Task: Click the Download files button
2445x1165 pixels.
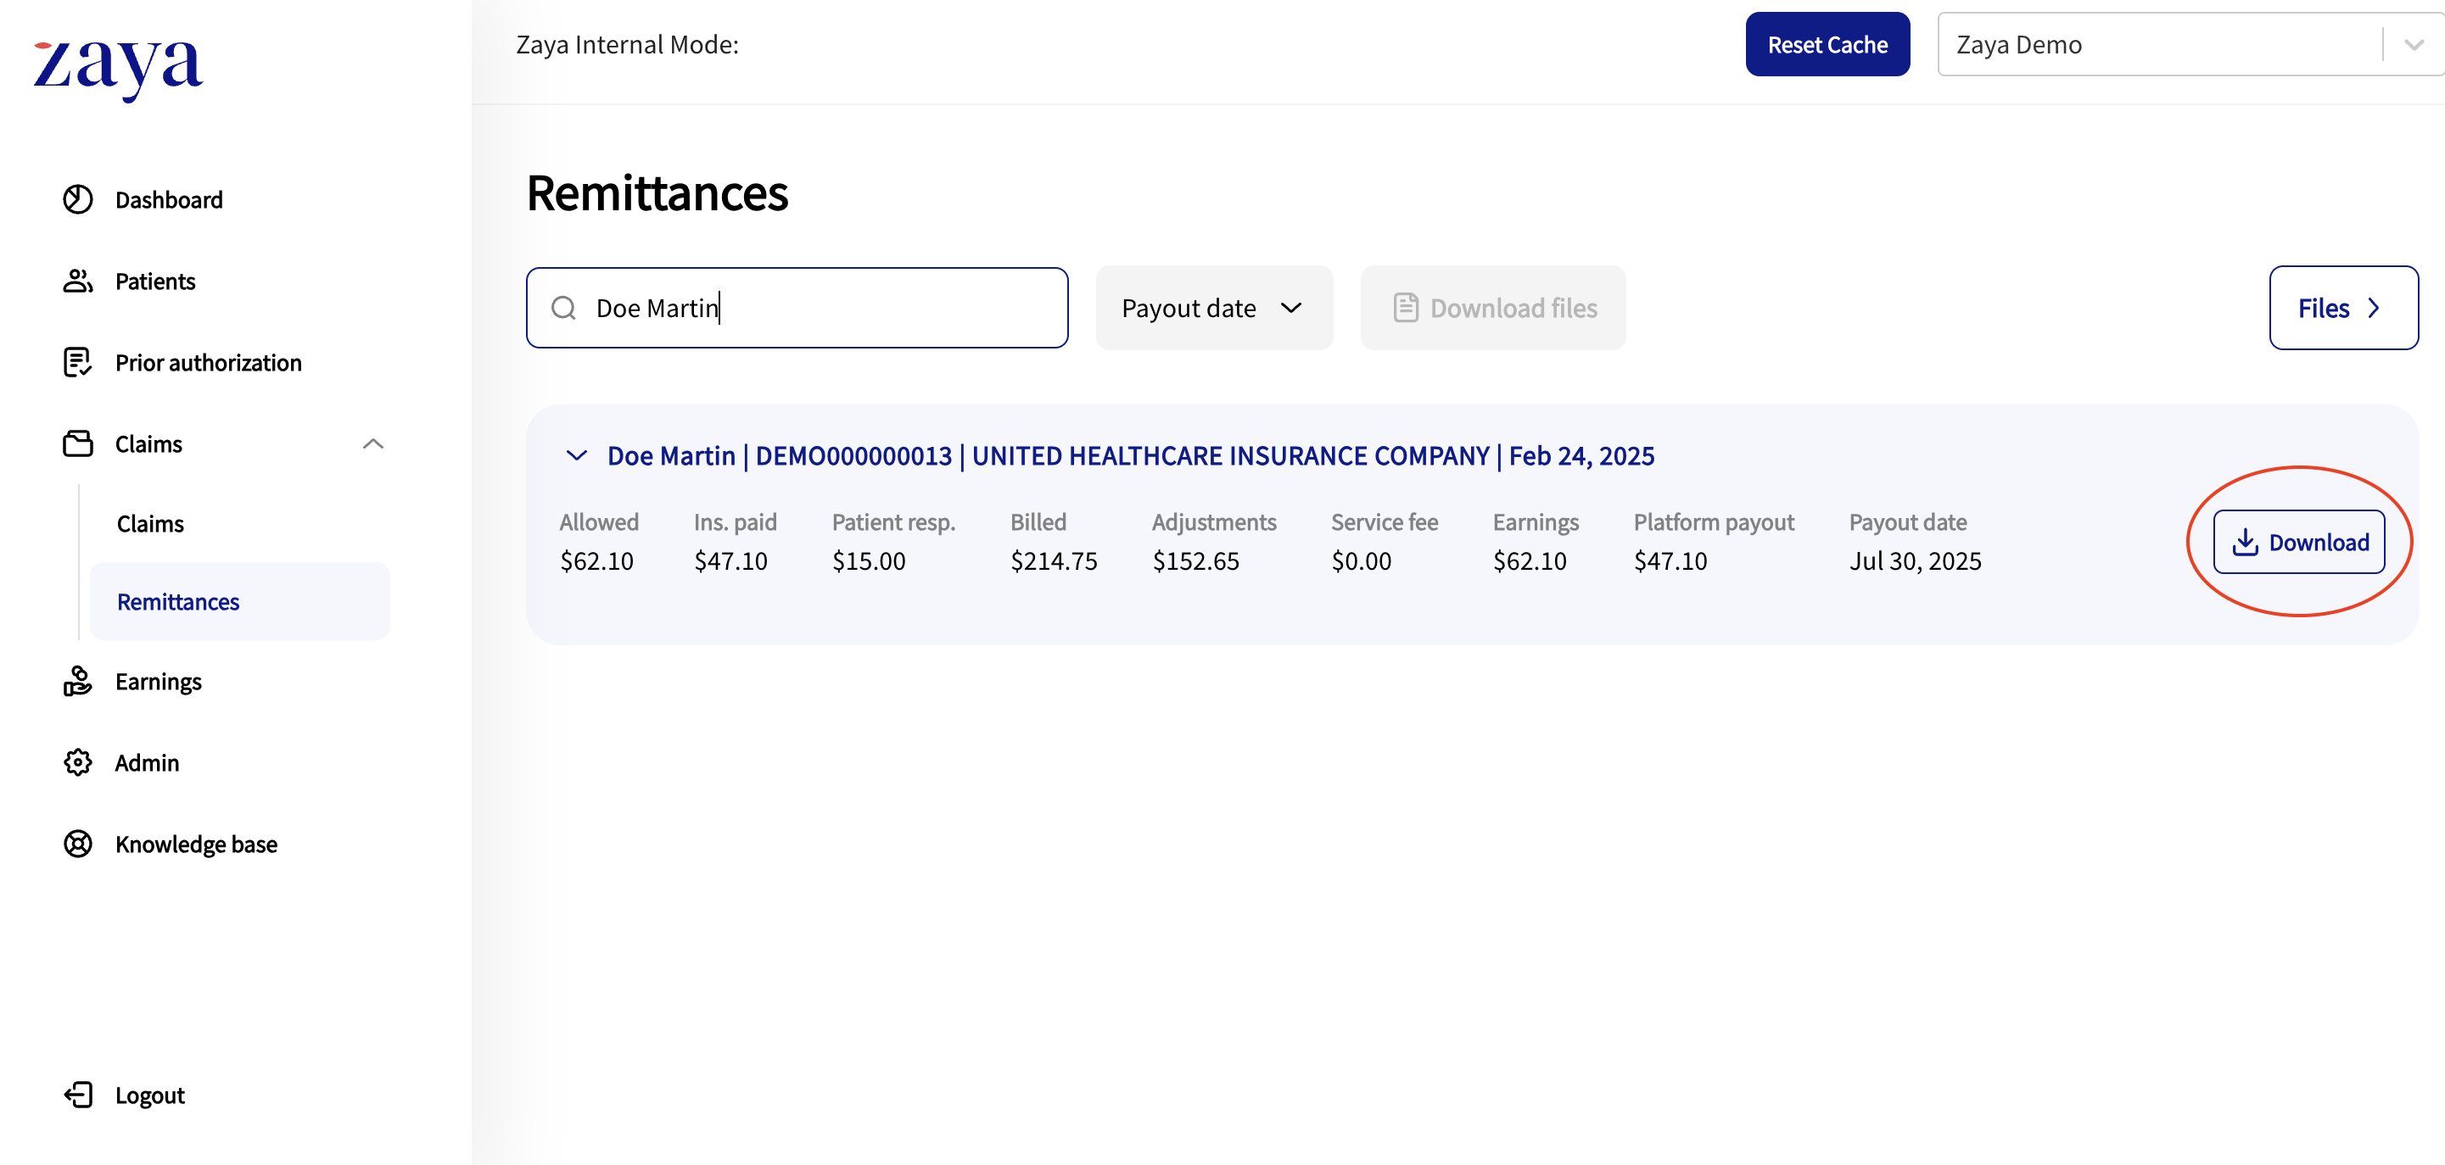Action: coord(1492,309)
